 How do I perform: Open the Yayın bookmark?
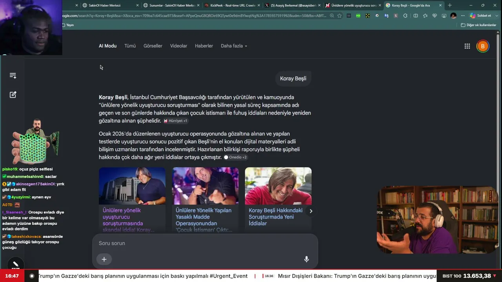[x=68, y=25]
